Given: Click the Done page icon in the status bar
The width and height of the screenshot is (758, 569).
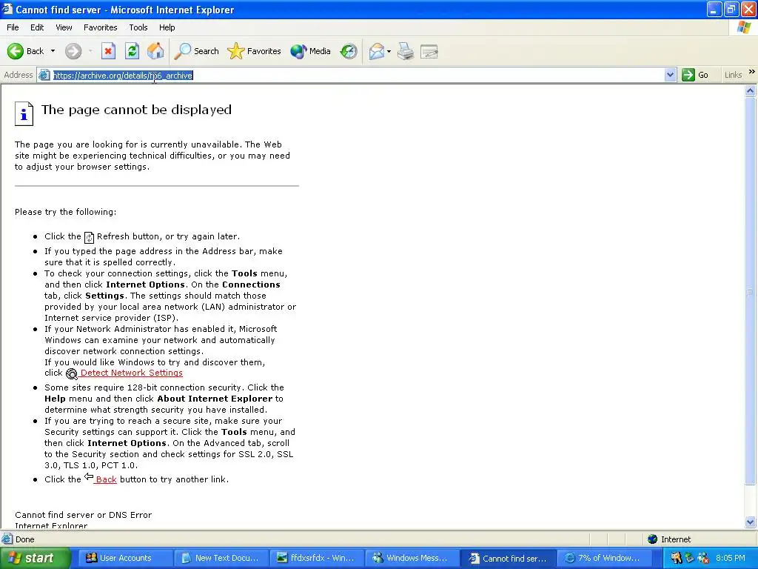Looking at the screenshot, I should point(7,539).
